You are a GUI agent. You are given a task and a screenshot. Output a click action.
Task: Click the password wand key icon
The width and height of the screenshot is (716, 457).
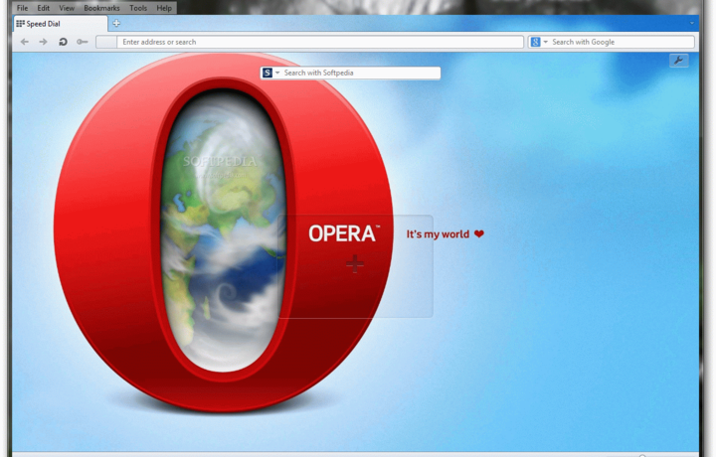point(83,42)
